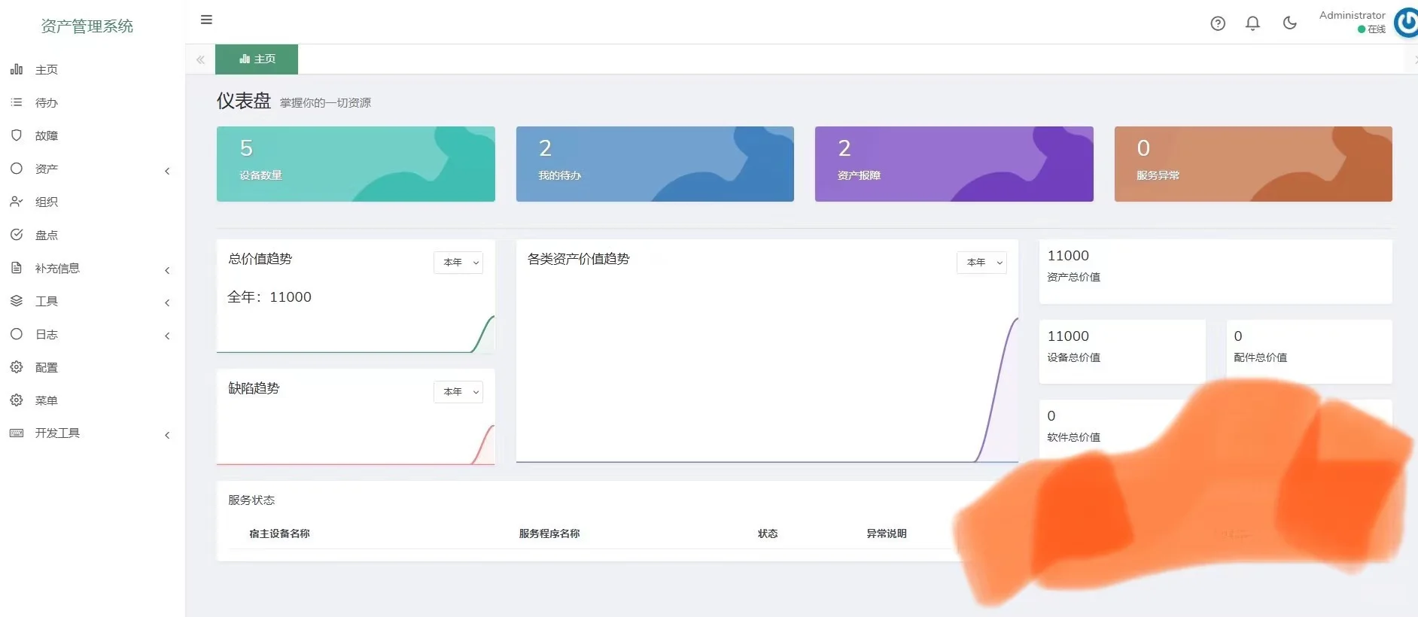This screenshot has width=1418, height=617.
Task: Click the tab bar scroll-left double chevron
Action: point(200,59)
